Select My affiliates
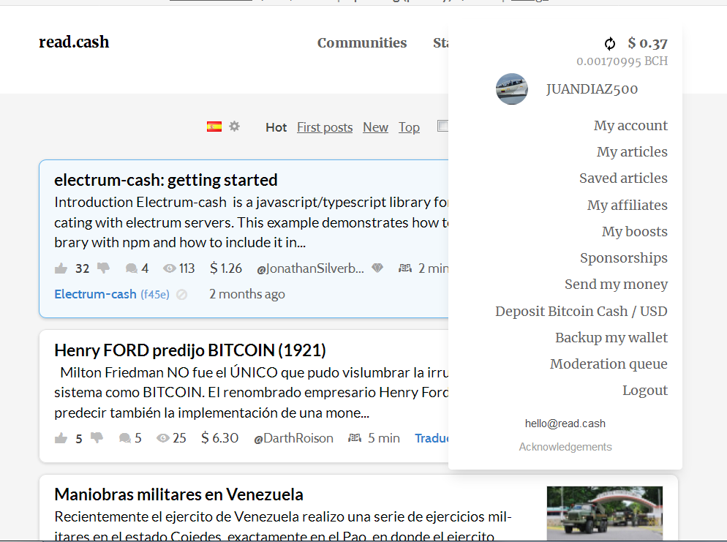This screenshot has height=542, width=727. point(628,205)
